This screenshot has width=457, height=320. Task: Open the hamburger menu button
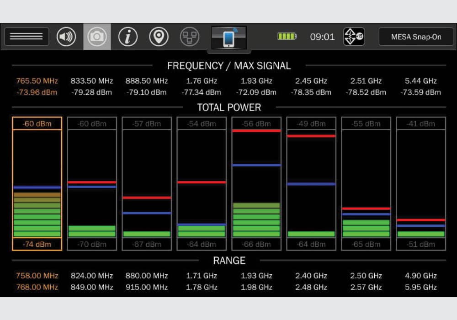tap(27, 37)
